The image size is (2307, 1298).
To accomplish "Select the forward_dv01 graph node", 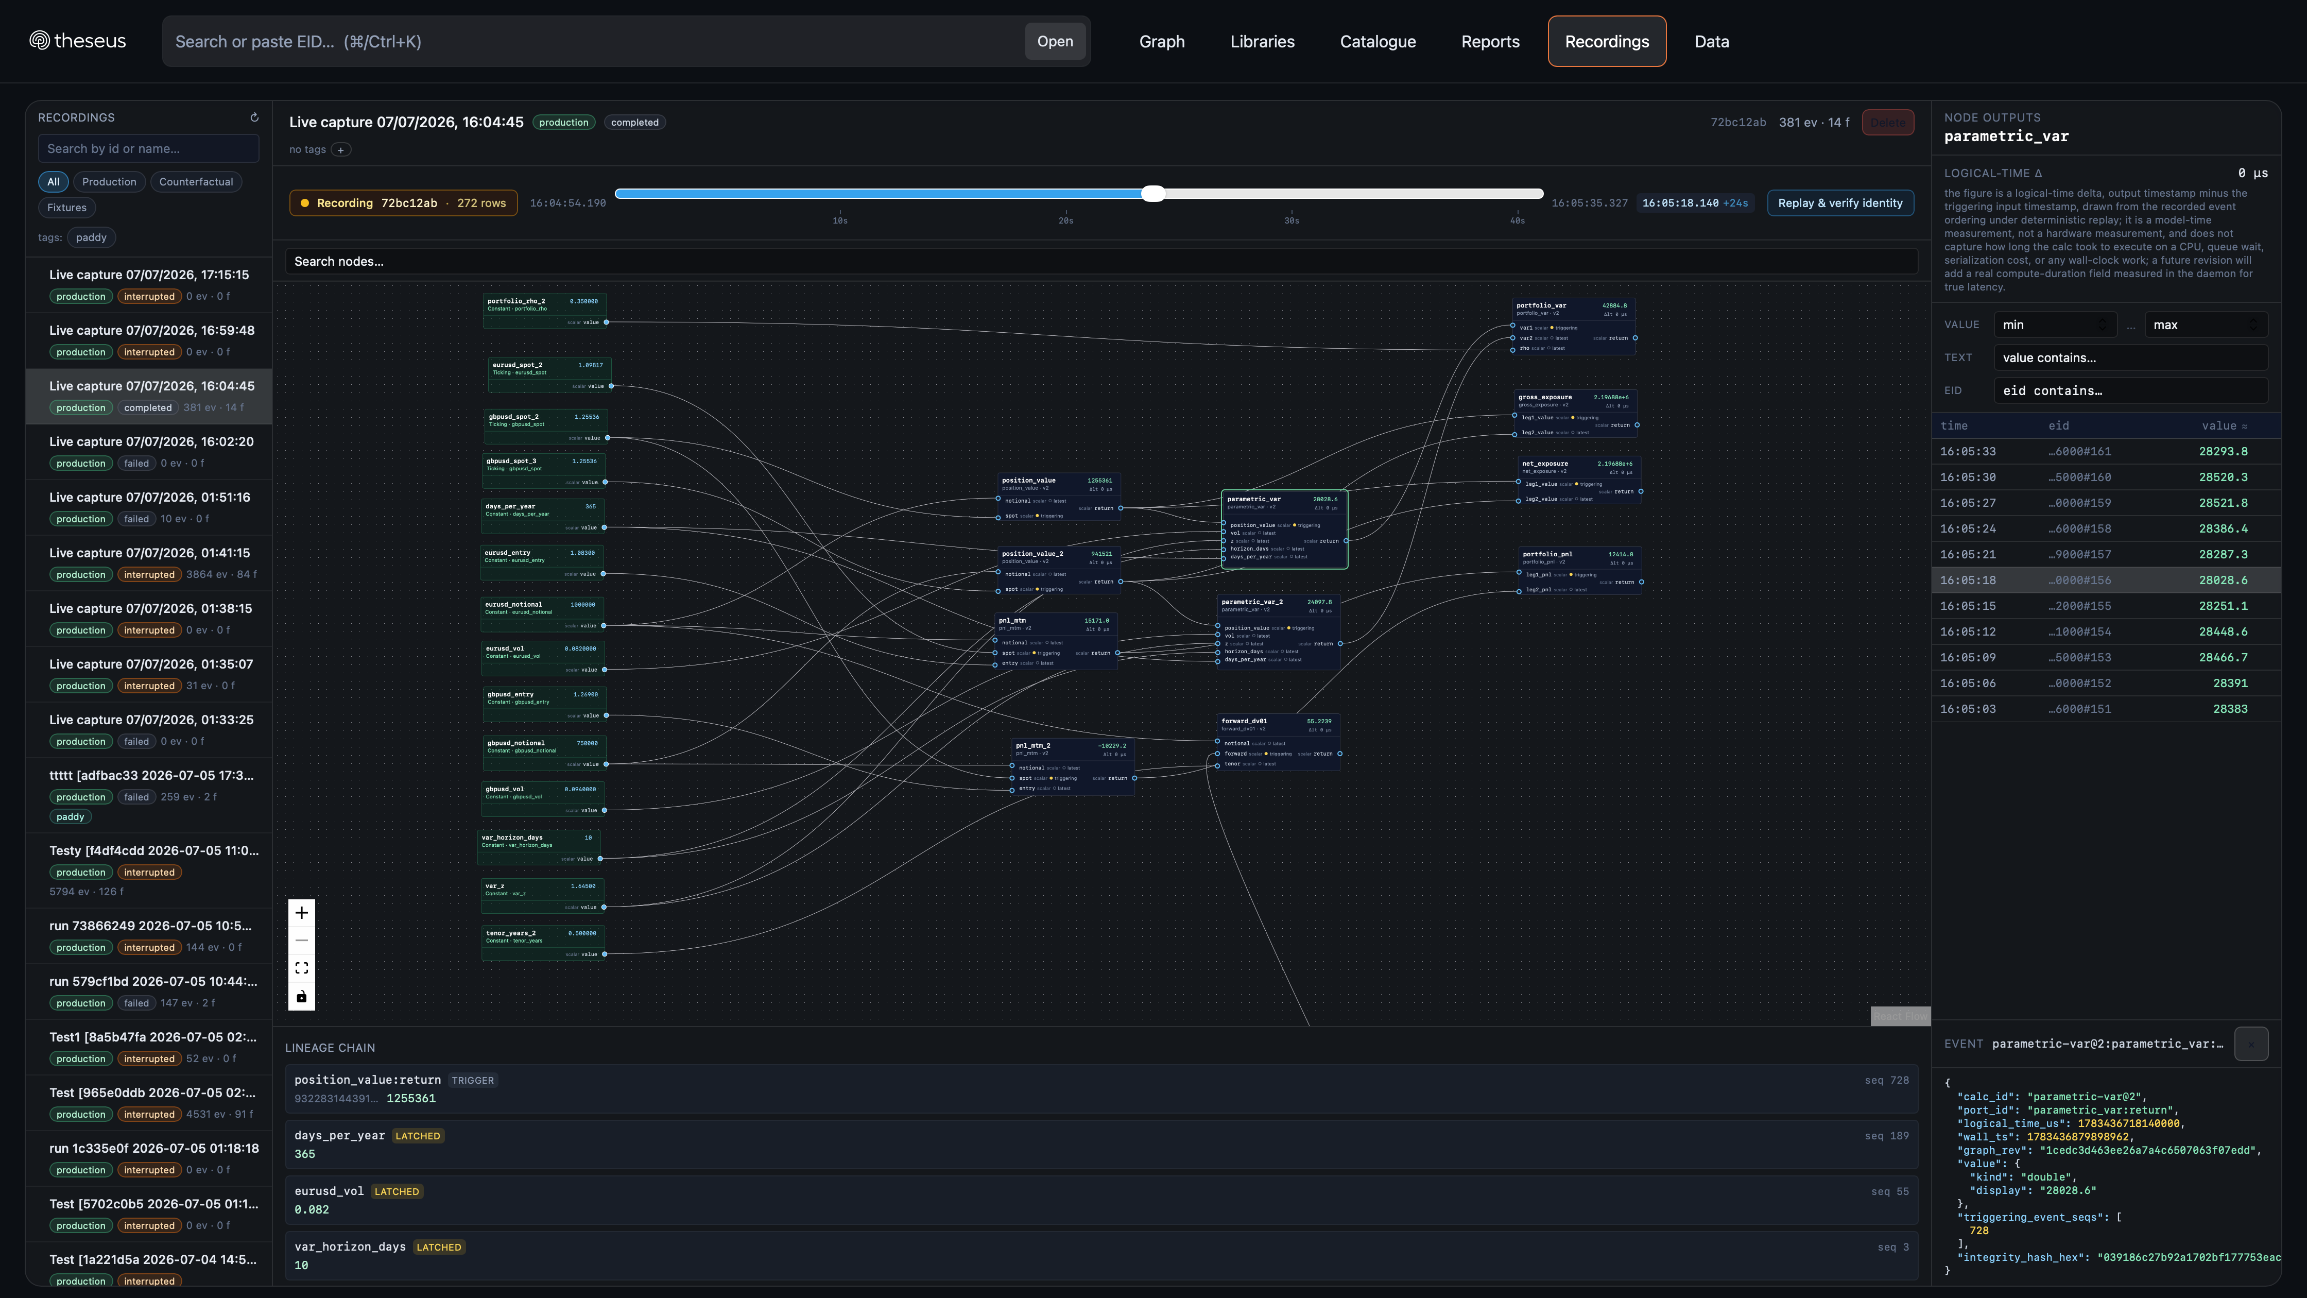I will click(x=1278, y=743).
